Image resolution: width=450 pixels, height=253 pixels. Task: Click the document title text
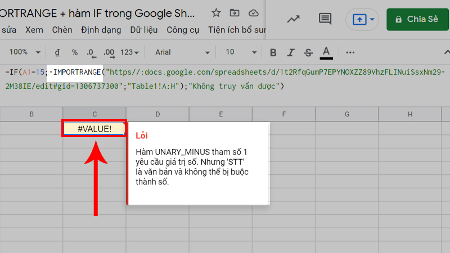[x=97, y=13]
